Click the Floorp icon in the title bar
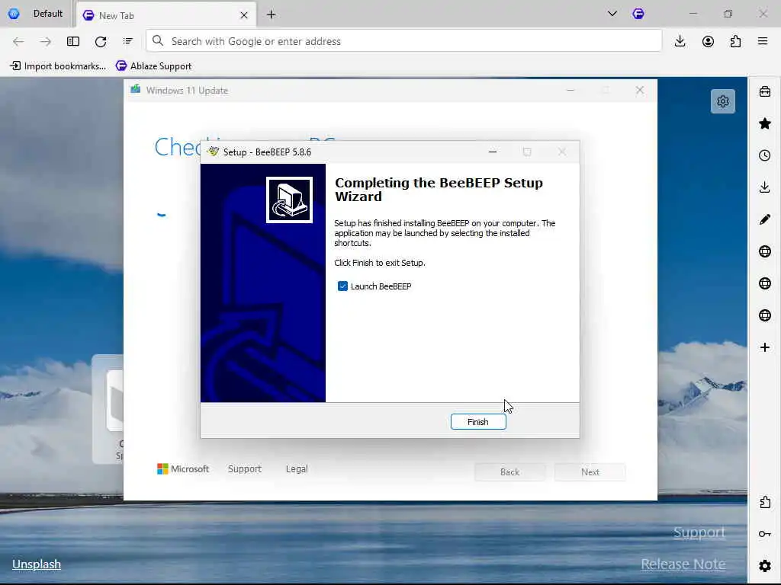Screen dimensions: 781x585 638,14
